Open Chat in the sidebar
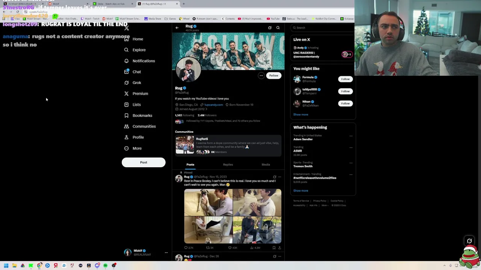Viewport: 481px width, 270px height. point(132,72)
